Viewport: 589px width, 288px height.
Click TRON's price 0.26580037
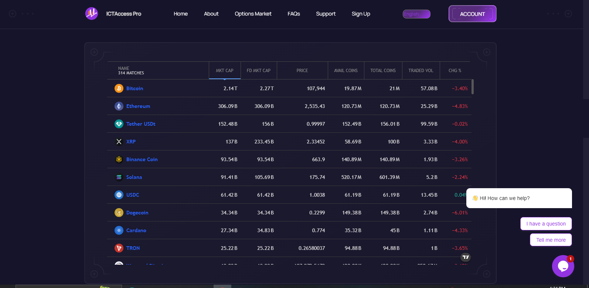[x=312, y=248]
